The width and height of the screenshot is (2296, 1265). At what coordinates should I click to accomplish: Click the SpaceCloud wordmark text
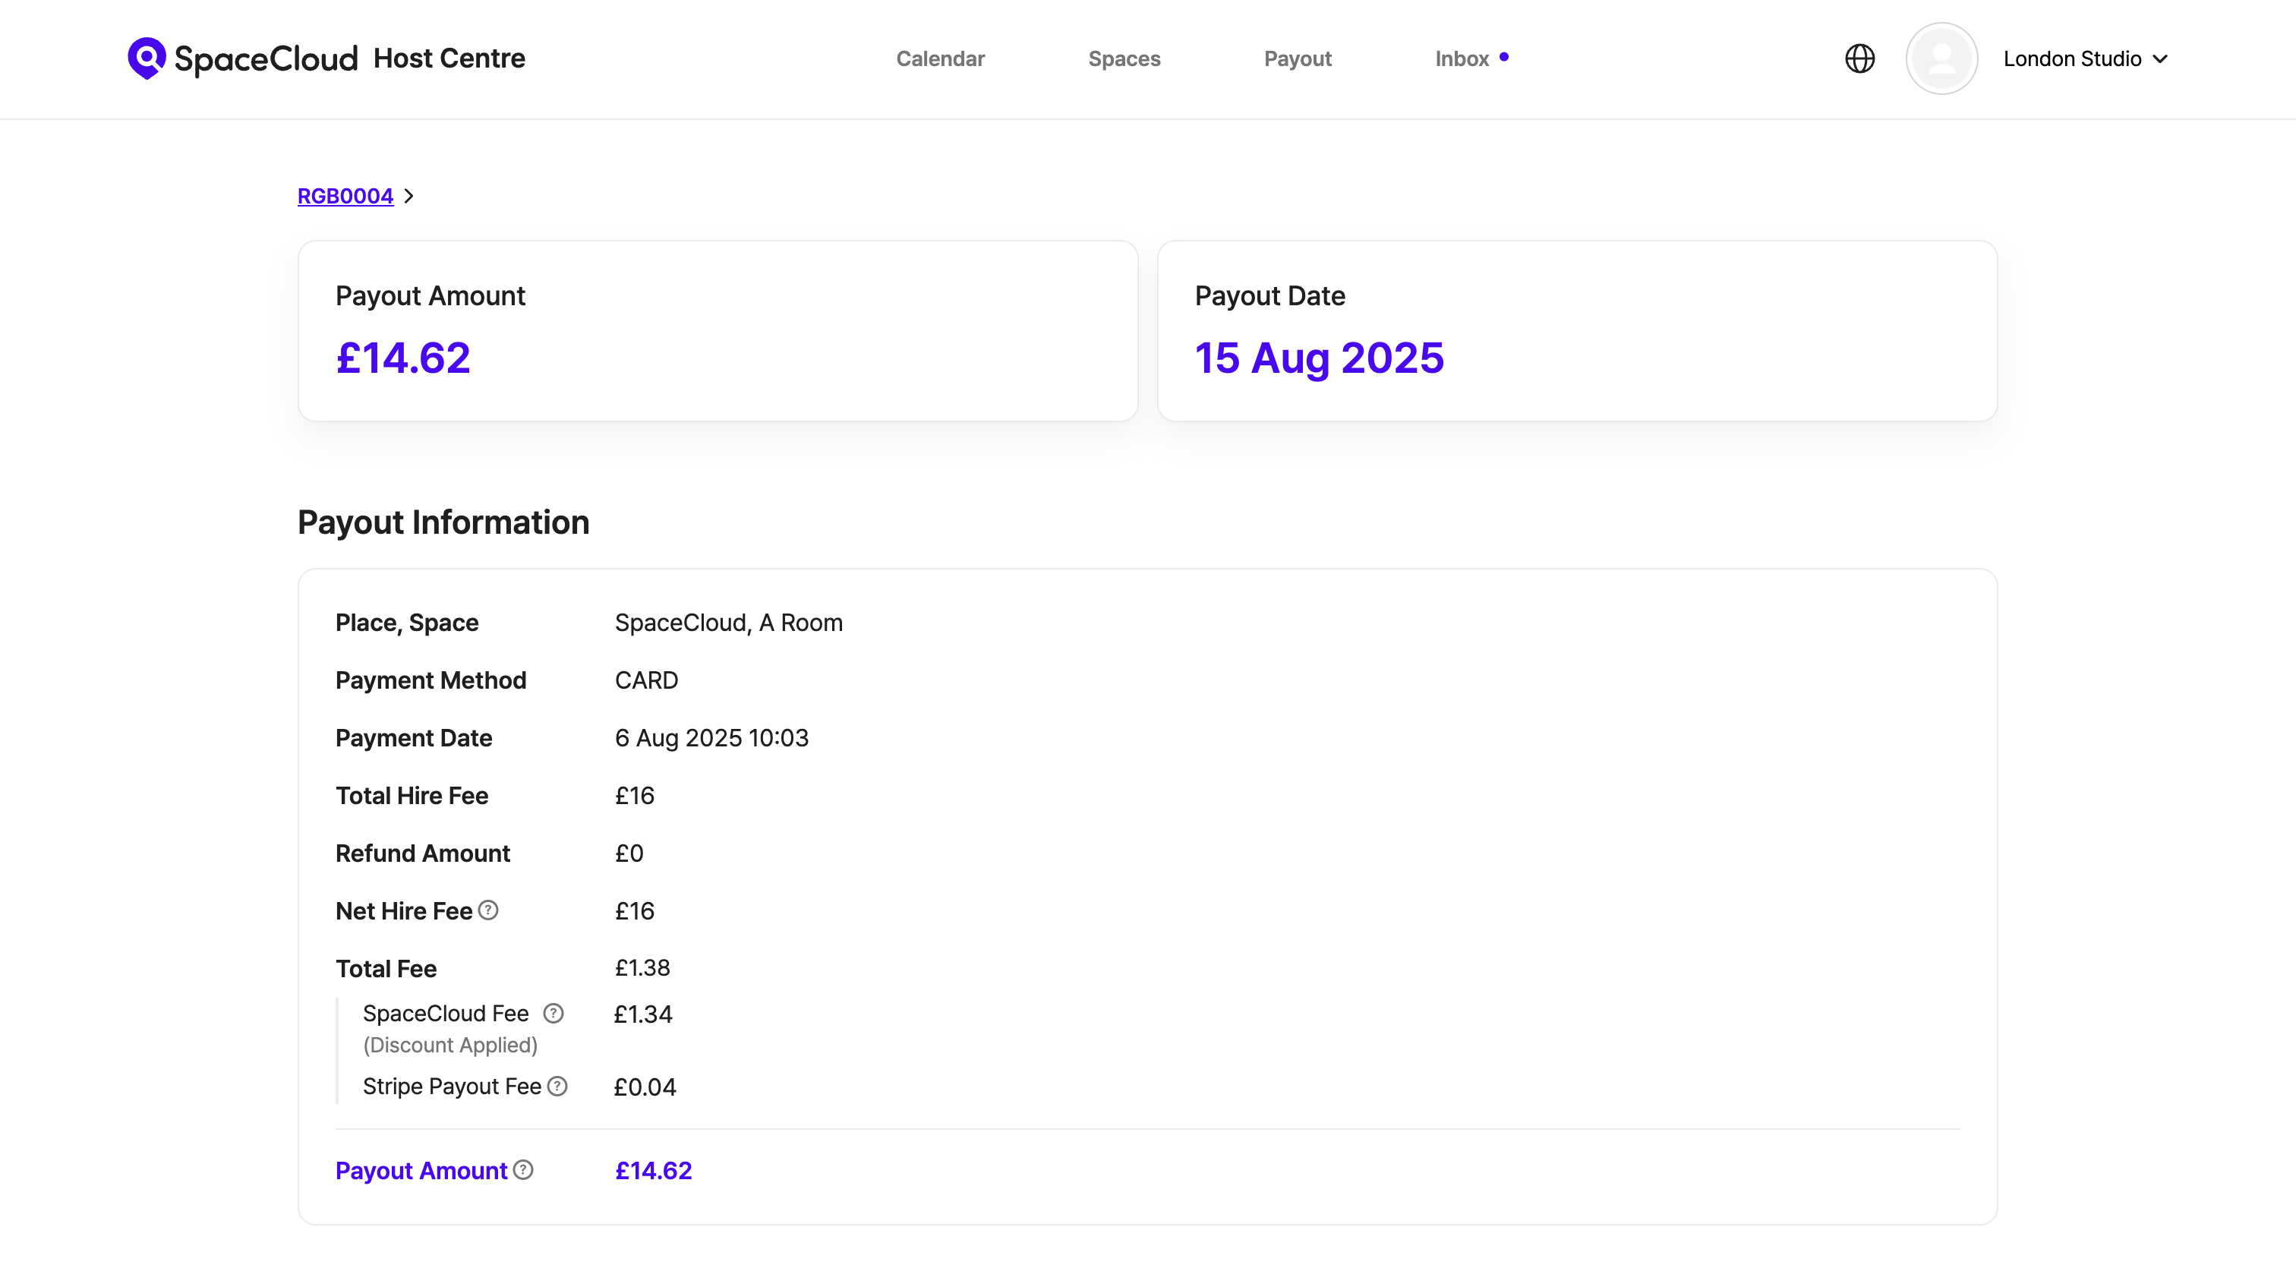pyautogui.click(x=266, y=58)
